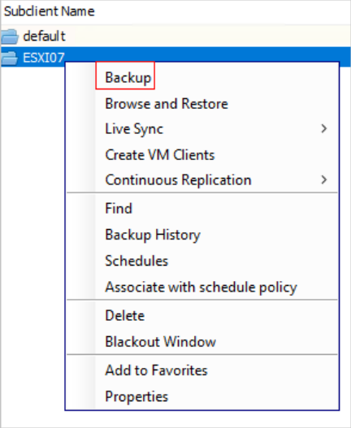Select the default subclient row
The image size is (351, 428).
175,36
